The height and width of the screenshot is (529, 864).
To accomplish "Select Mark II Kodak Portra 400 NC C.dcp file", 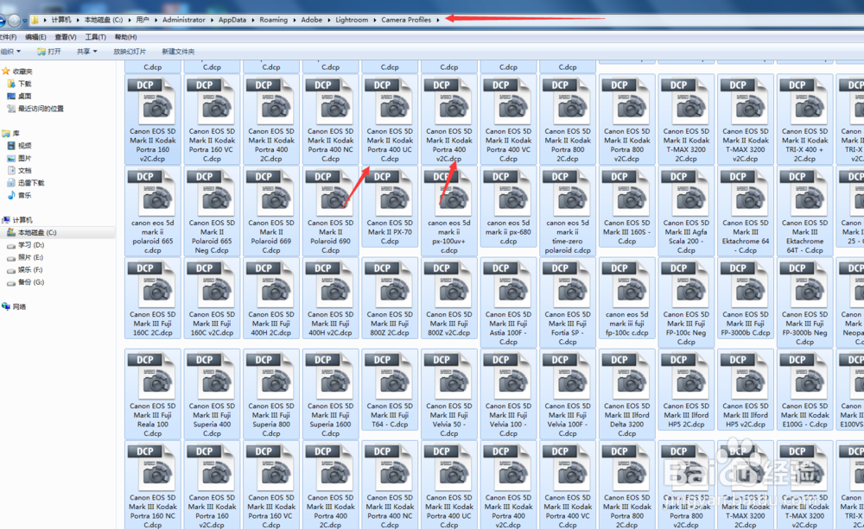I will click(x=331, y=119).
